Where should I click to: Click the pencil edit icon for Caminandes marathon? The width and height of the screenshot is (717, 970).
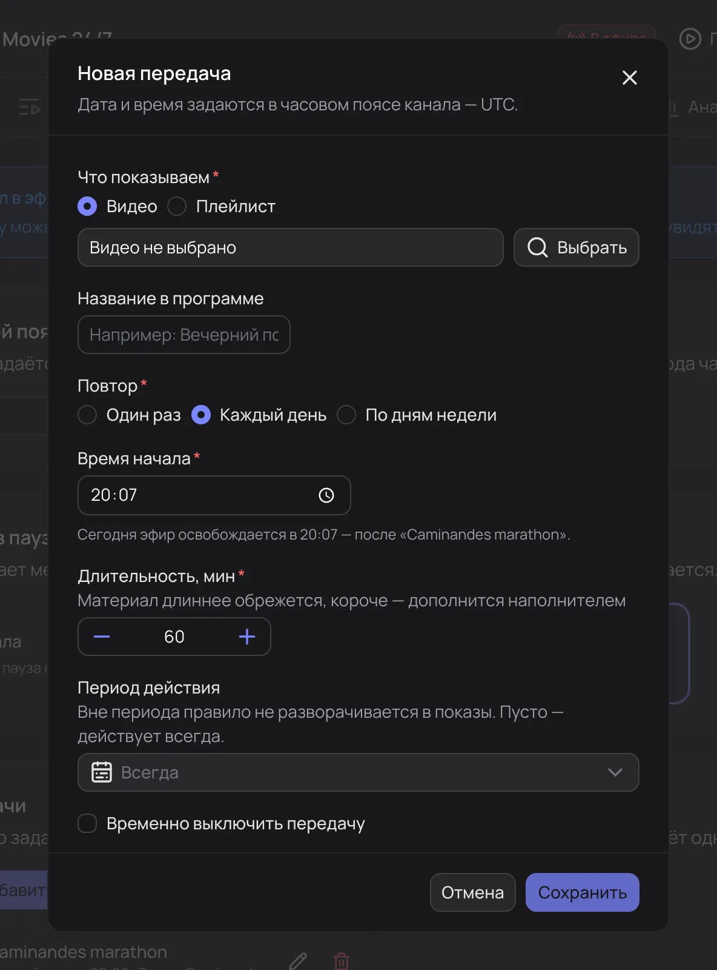(x=298, y=961)
